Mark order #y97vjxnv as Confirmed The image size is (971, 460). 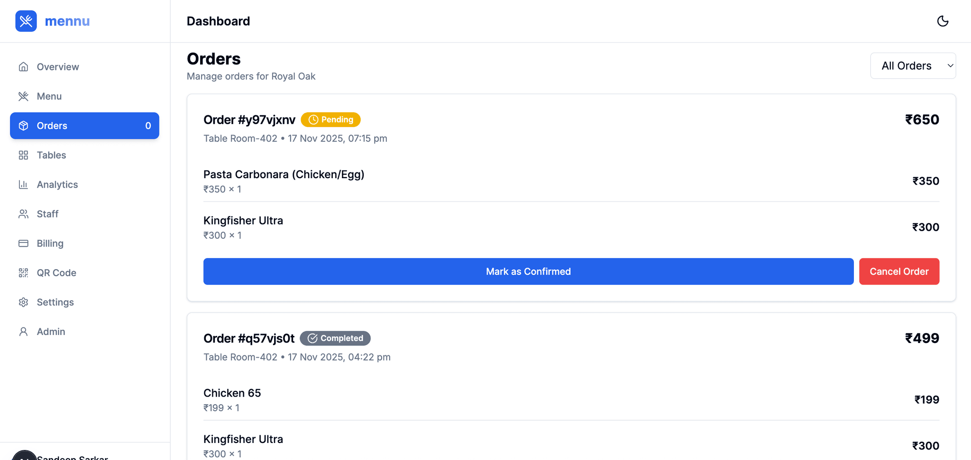tap(528, 271)
